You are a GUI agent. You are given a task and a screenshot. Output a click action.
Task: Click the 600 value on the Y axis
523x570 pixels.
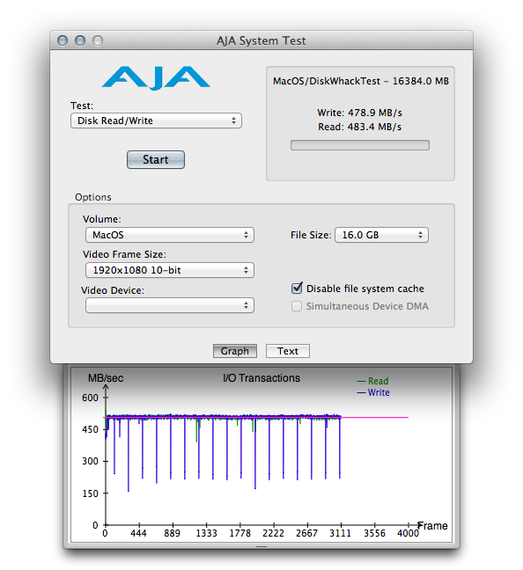coord(90,398)
